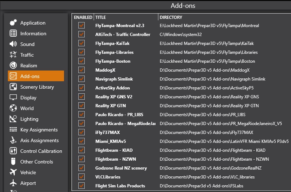Click the Other Controls mouse icon
Screen dimensions: 291x192
pyautogui.click(x=13, y=161)
